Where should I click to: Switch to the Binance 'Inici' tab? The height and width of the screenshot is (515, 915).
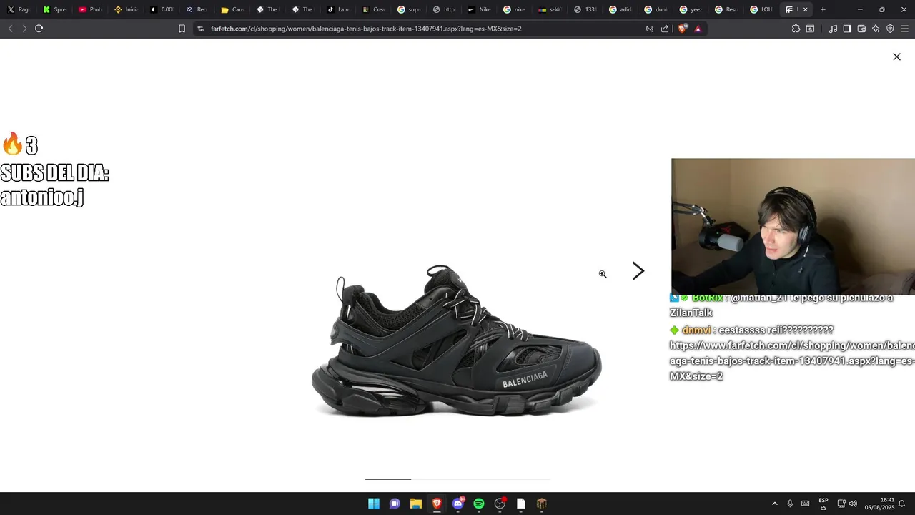pos(125,9)
